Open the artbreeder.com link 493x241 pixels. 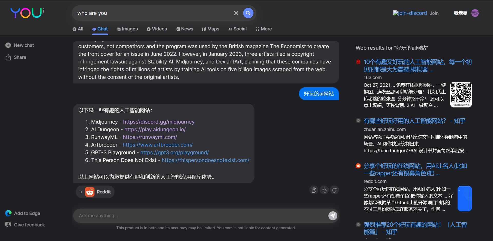coord(158,145)
